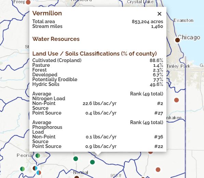Image resolution: width=204 pixels, height=178 pixels.
Task: Close the Vermilion info popup
Action: 159,14
